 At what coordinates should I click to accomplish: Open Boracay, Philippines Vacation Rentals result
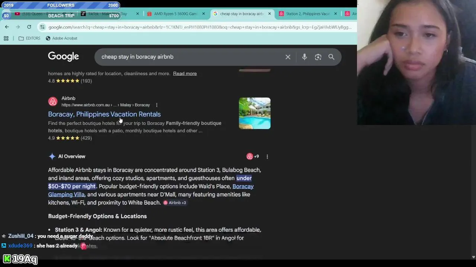point(104,114)
